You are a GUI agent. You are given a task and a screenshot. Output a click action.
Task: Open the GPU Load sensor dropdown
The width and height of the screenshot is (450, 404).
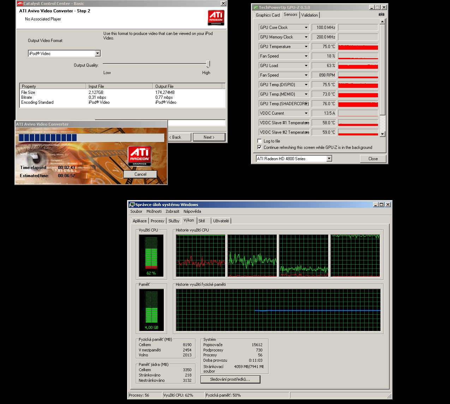click(x=306, y=66)
